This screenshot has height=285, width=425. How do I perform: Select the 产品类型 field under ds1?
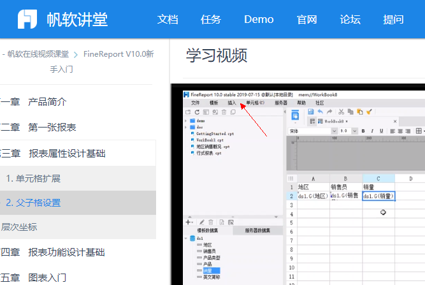pos(212,258)
